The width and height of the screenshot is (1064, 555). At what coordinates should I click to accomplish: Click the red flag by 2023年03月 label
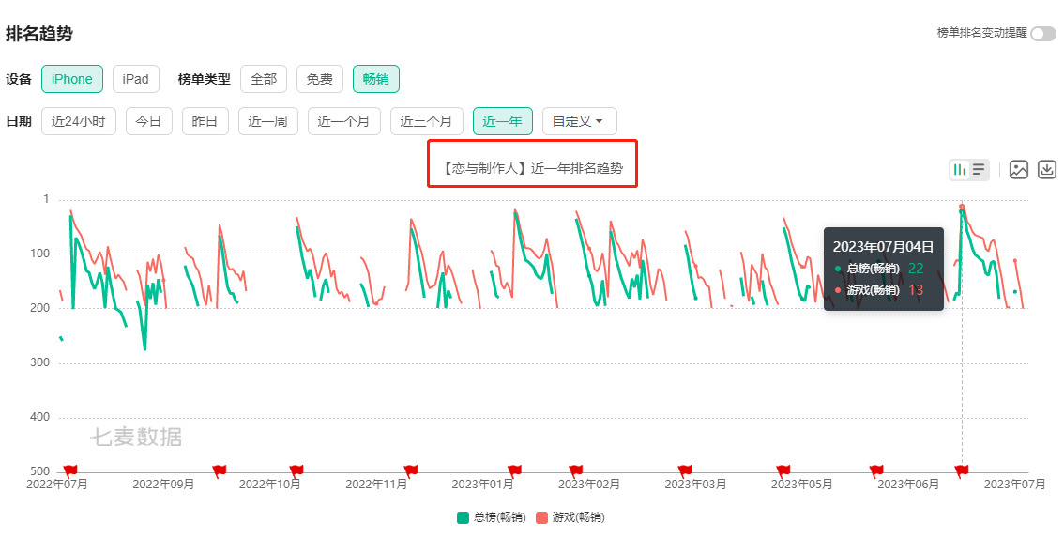(685, 470)
